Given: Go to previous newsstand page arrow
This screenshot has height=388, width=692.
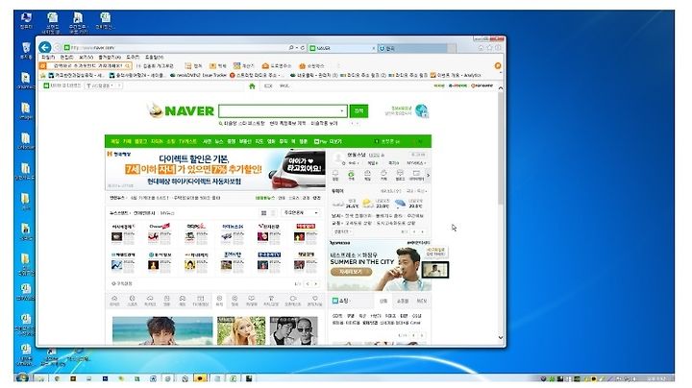Looking at the screenshot, I should [x=309, y=283].
